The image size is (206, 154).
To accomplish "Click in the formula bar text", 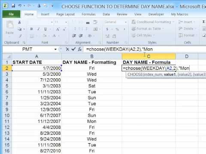I will point(119,49).
